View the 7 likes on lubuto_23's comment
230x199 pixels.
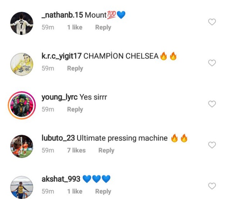76,151
